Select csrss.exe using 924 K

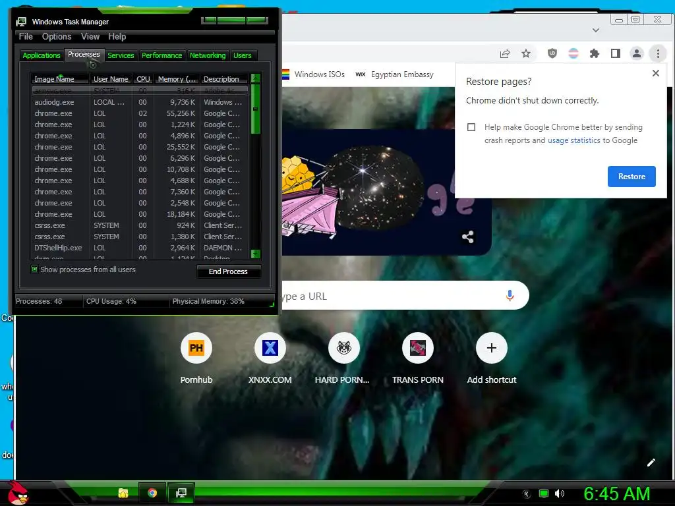pos(140,225)
